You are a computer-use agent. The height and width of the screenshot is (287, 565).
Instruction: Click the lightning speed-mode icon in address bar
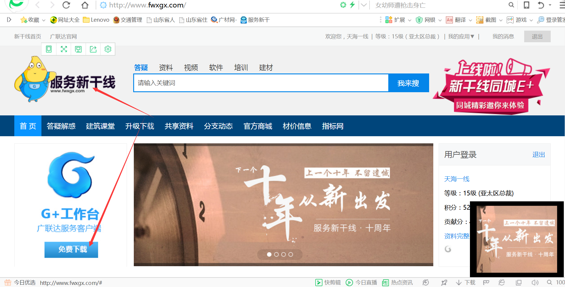353,5
